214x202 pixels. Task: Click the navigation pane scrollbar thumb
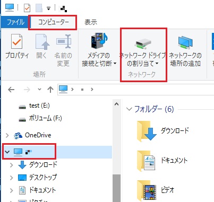[x=116, y=188]
